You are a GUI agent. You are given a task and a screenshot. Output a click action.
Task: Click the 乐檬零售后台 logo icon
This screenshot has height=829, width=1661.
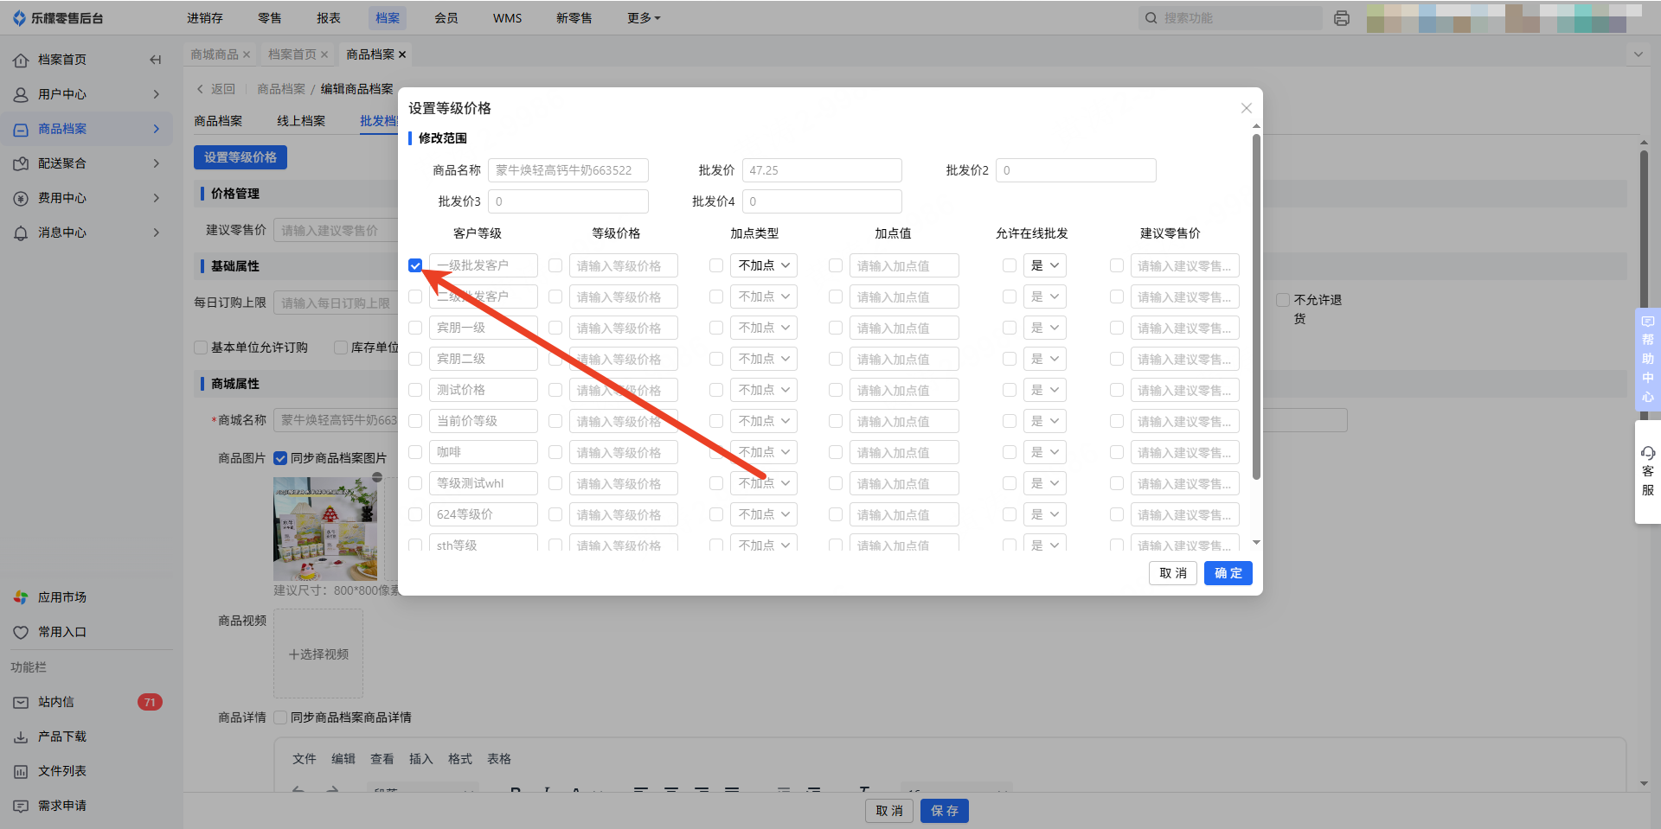[20, 18]
